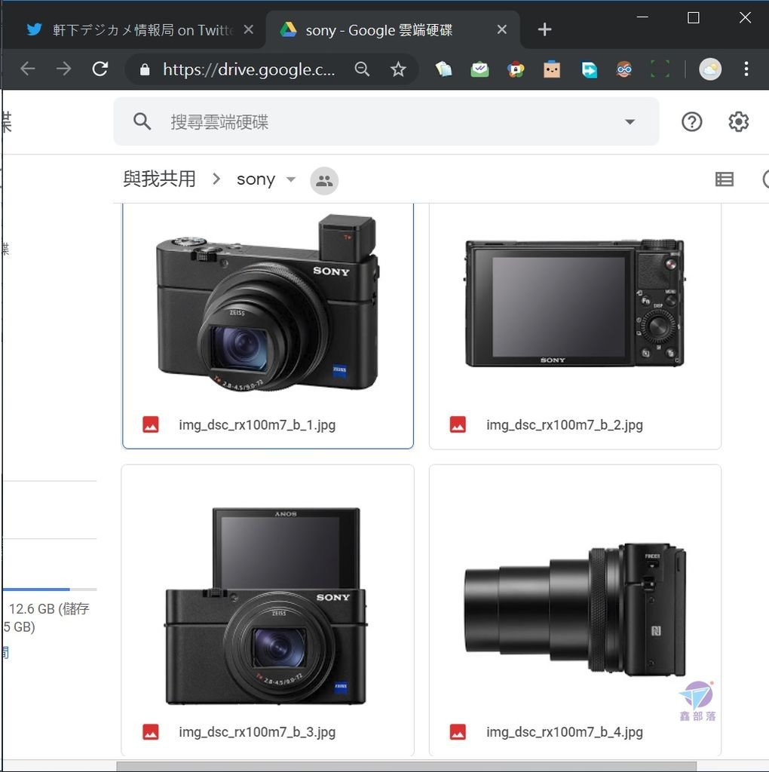
Task: Go to 與我共用 breadcrumb
Action: [160, 179]
